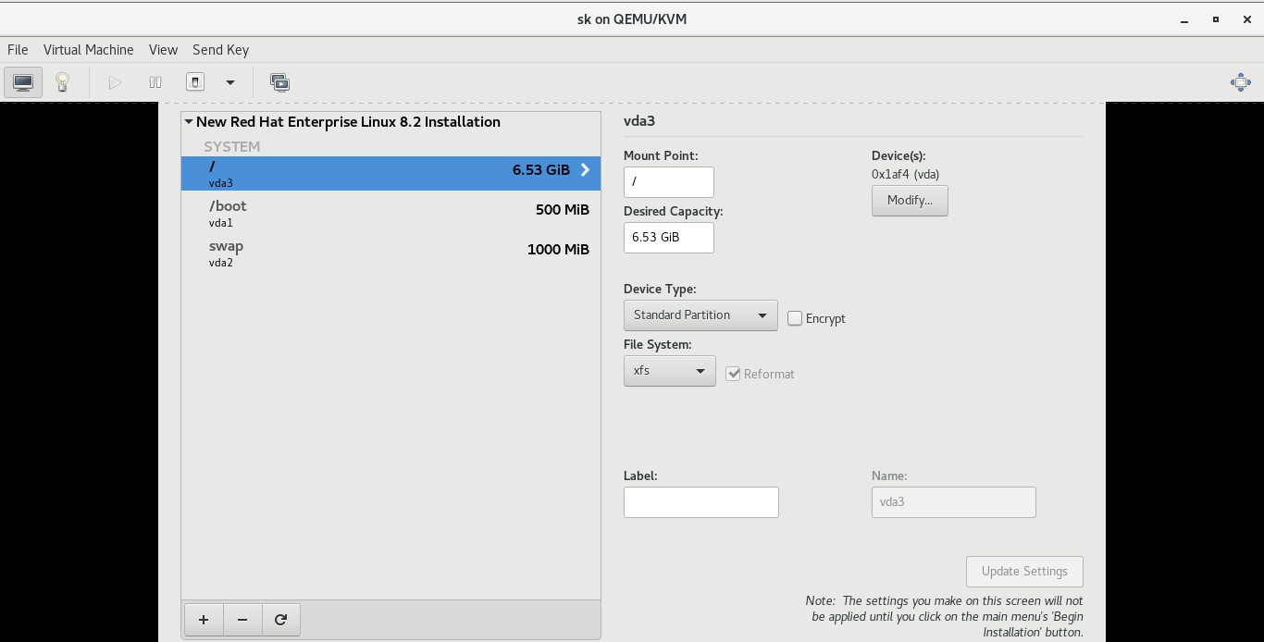
Task: Maximize the sk on QEMU/KVM window
Action: click(1216, 19)
